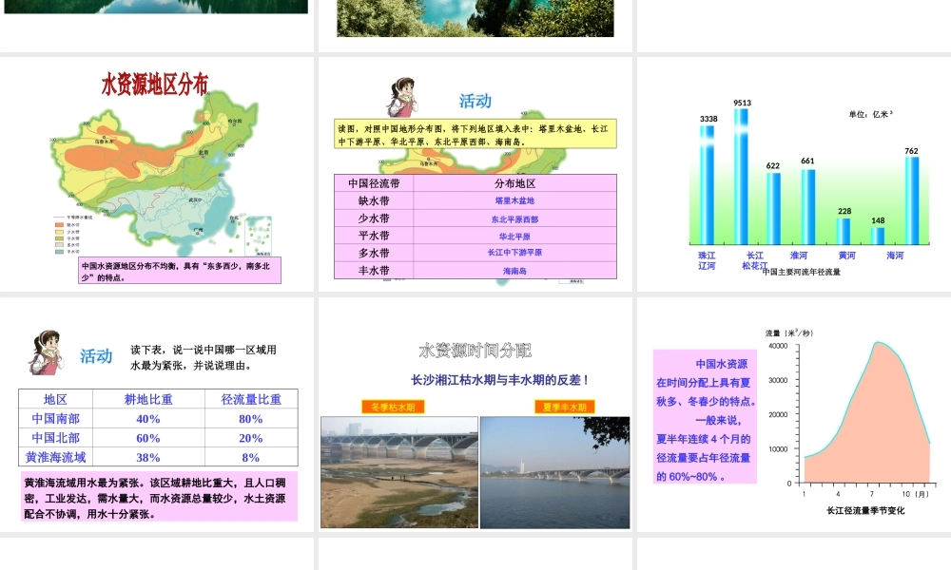This screenshot has width=951, height=570.
Task: Select the 黄淮海流域 row label
Action: pyautogui.click(x=56, y=457)
